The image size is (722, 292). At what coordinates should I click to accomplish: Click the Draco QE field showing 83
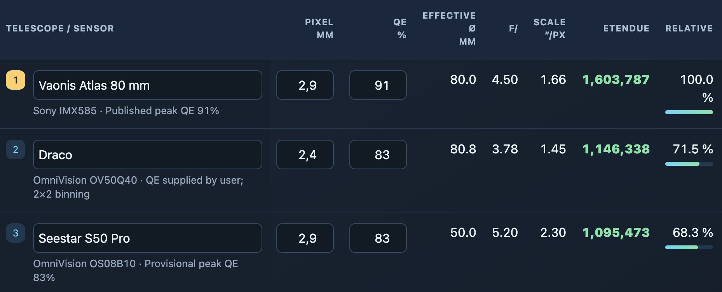click(x=378, y=155)
